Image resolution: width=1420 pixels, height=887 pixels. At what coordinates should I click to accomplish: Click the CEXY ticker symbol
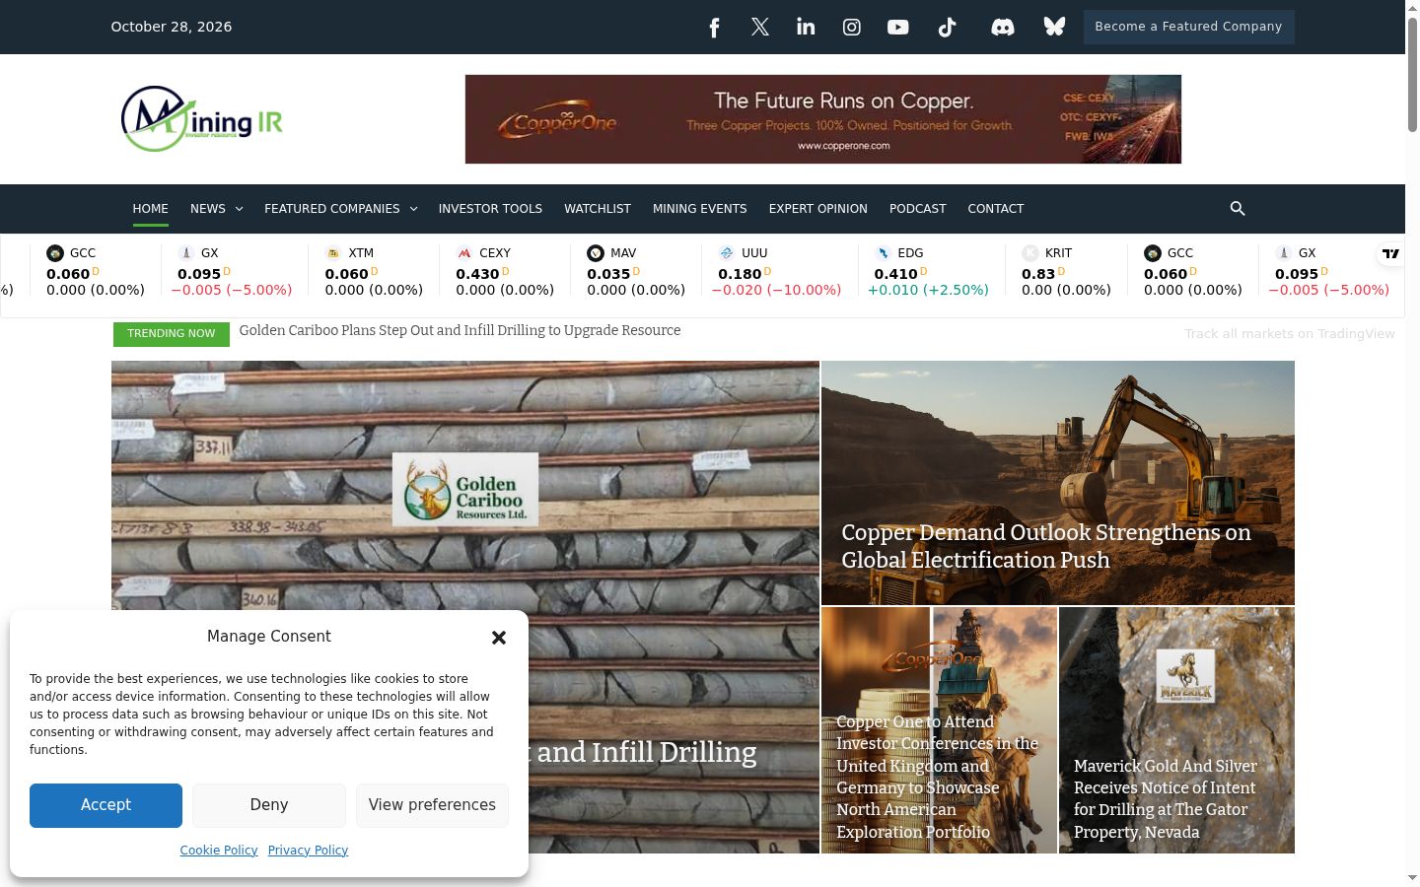click(x=494, y=253)
